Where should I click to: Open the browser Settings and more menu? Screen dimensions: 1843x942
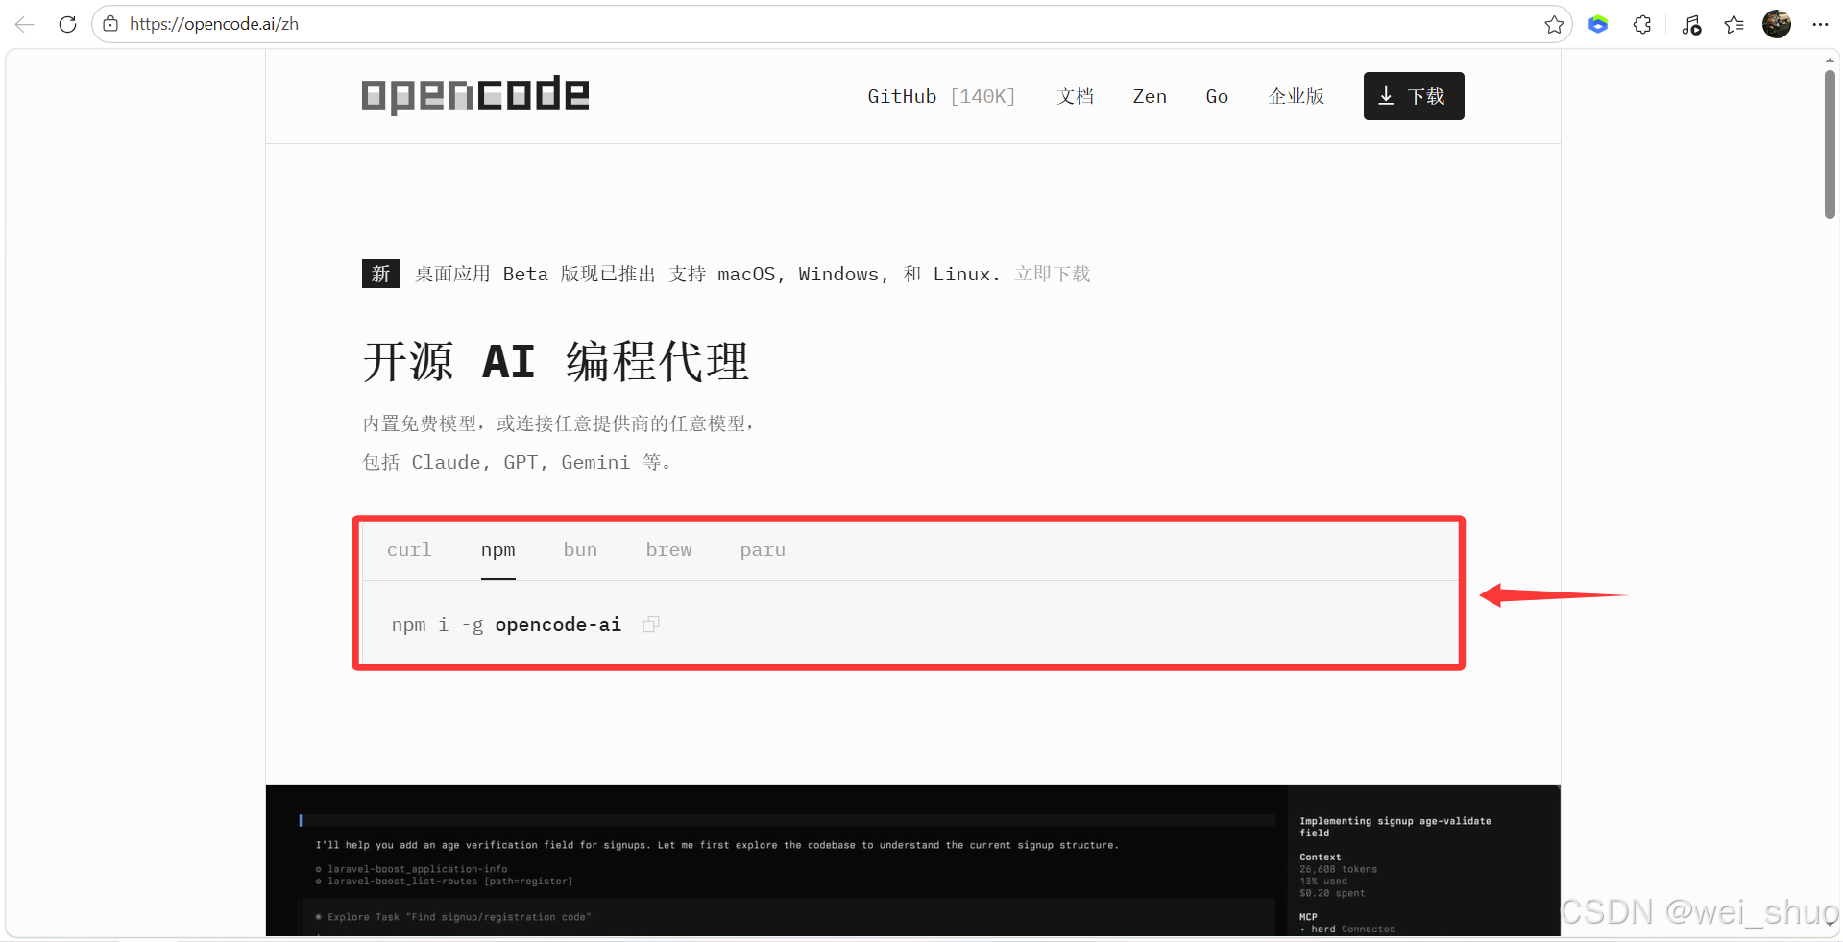click(x=1820, y=25)
